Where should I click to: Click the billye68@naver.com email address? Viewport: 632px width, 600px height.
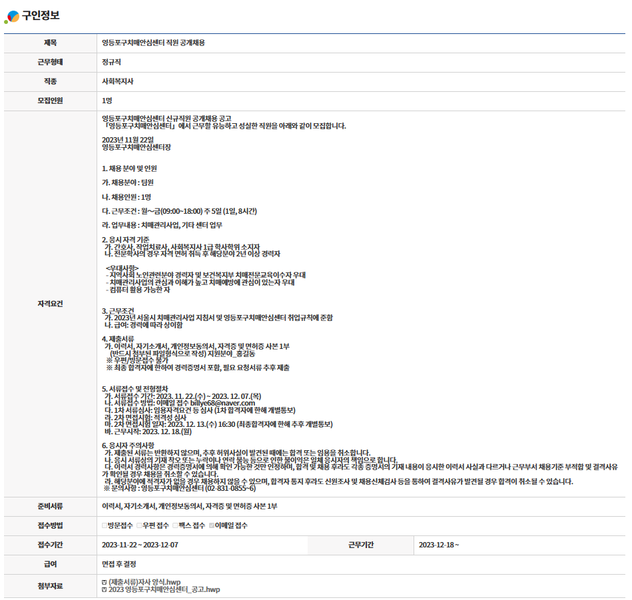coord(222,403)
